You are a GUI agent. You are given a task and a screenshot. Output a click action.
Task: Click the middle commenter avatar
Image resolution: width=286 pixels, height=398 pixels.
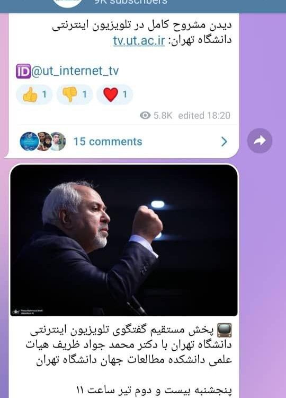[x=44, y=141]
